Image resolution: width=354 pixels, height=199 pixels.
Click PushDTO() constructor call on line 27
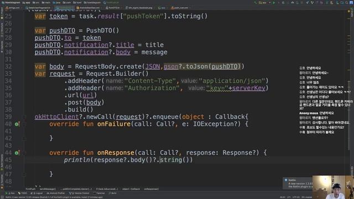point(102,30)
